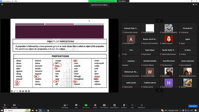The height and width of the screenshot is (112, 199).
Task: Select the aryasatya participant tile
Action: pos(131,61)
